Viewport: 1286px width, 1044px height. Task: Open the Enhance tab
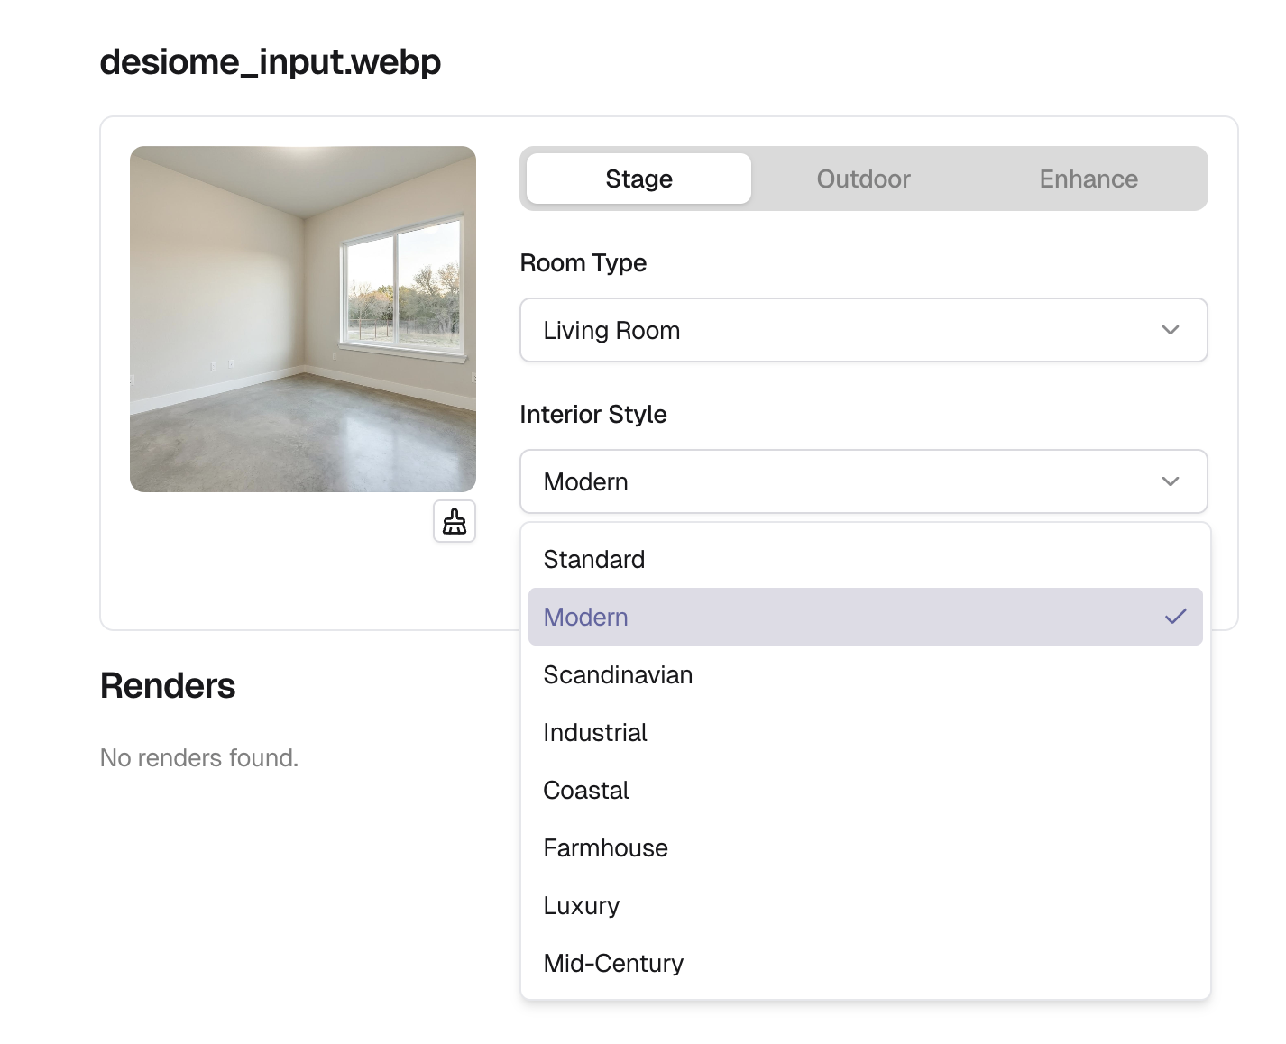click(1088, 179)
